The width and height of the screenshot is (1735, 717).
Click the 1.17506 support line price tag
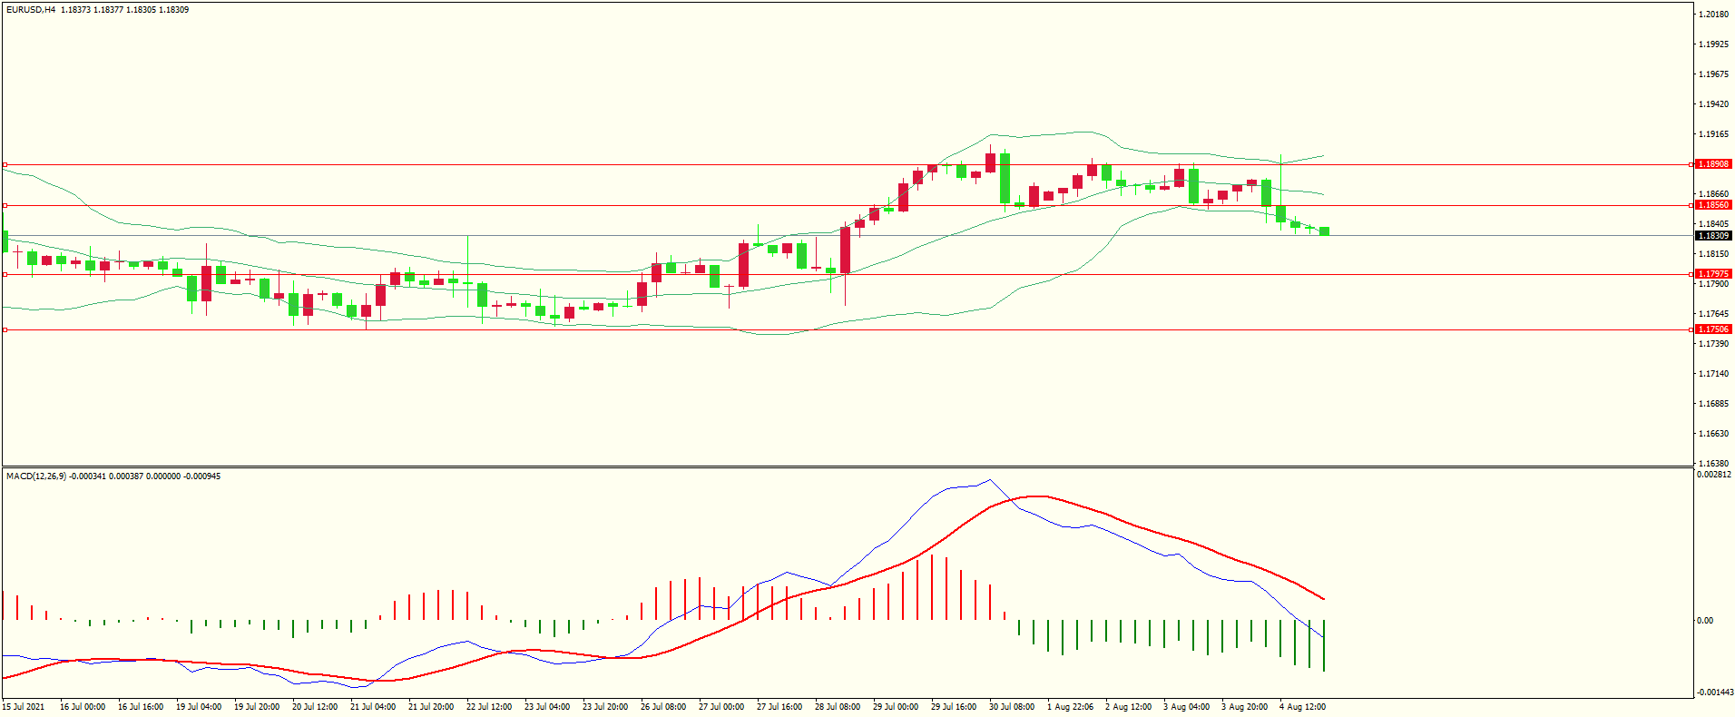pyautogui.click(x=1713, y=329)
